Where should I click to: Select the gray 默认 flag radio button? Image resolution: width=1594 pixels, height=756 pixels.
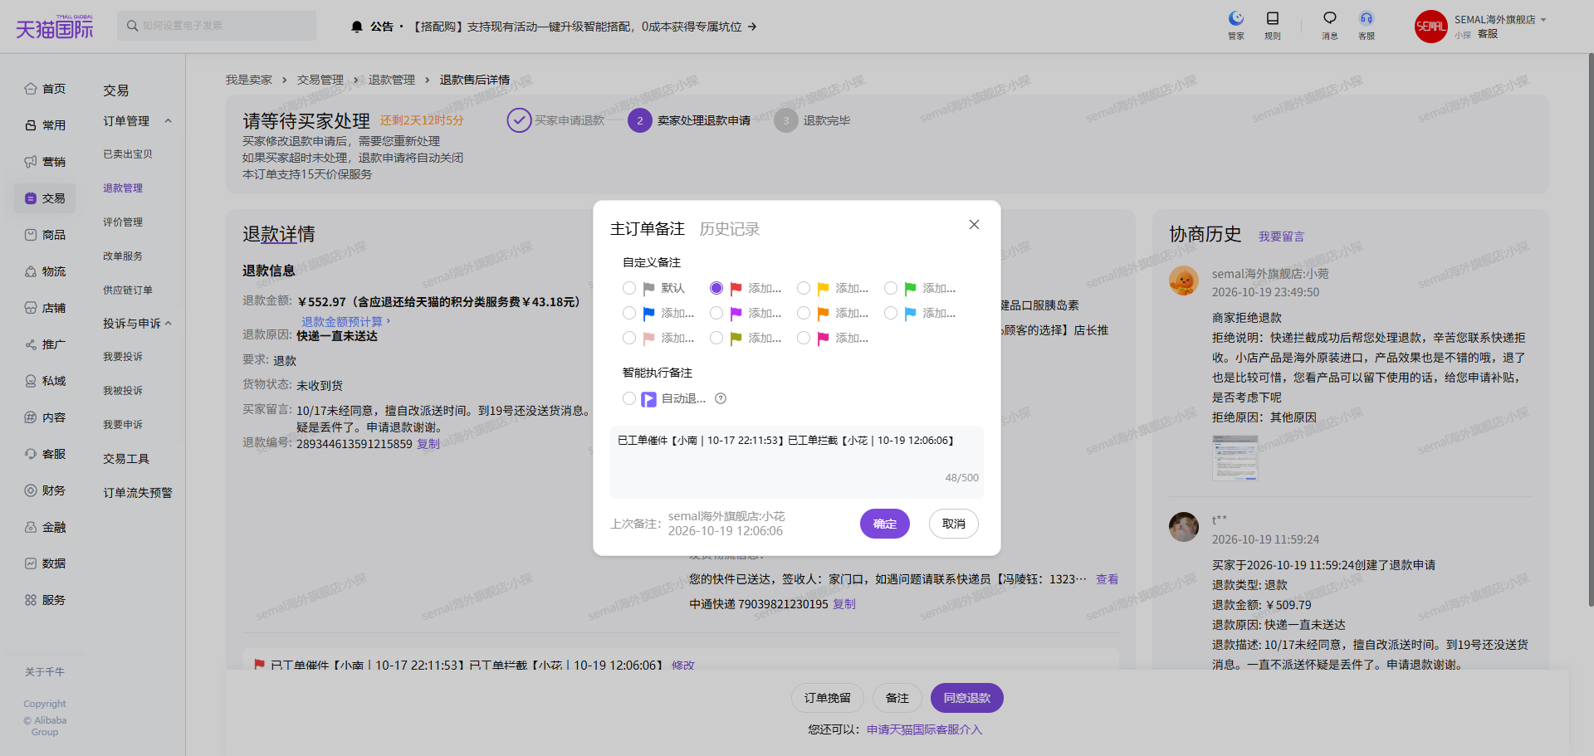[629, 288]
